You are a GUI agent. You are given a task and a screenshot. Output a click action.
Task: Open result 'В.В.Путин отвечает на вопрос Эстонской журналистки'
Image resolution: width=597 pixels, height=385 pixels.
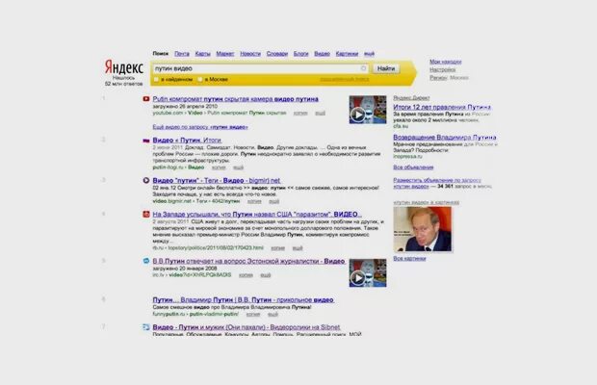tap(248, 261)
